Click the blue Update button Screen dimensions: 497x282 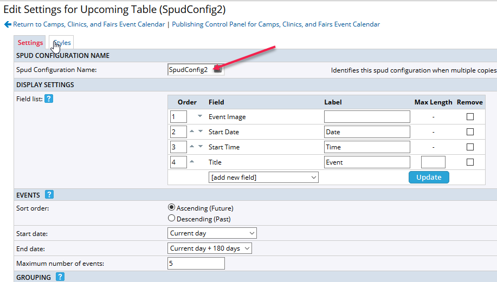pos(429,177)
